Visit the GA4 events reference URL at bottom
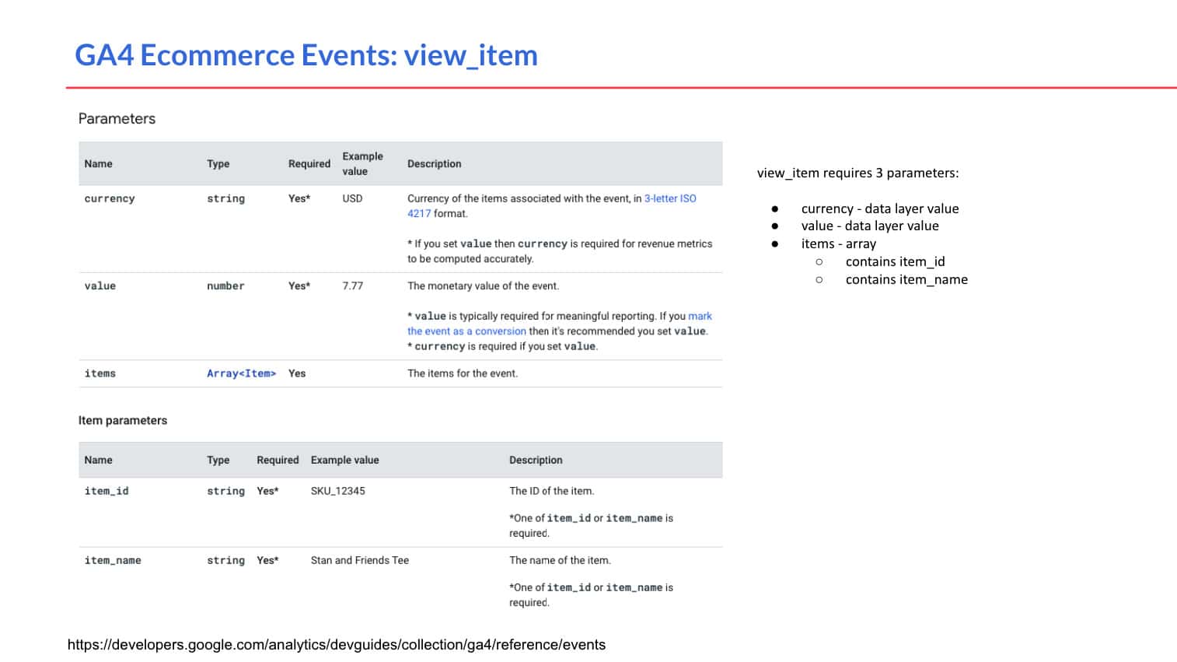 click(337, 644)
